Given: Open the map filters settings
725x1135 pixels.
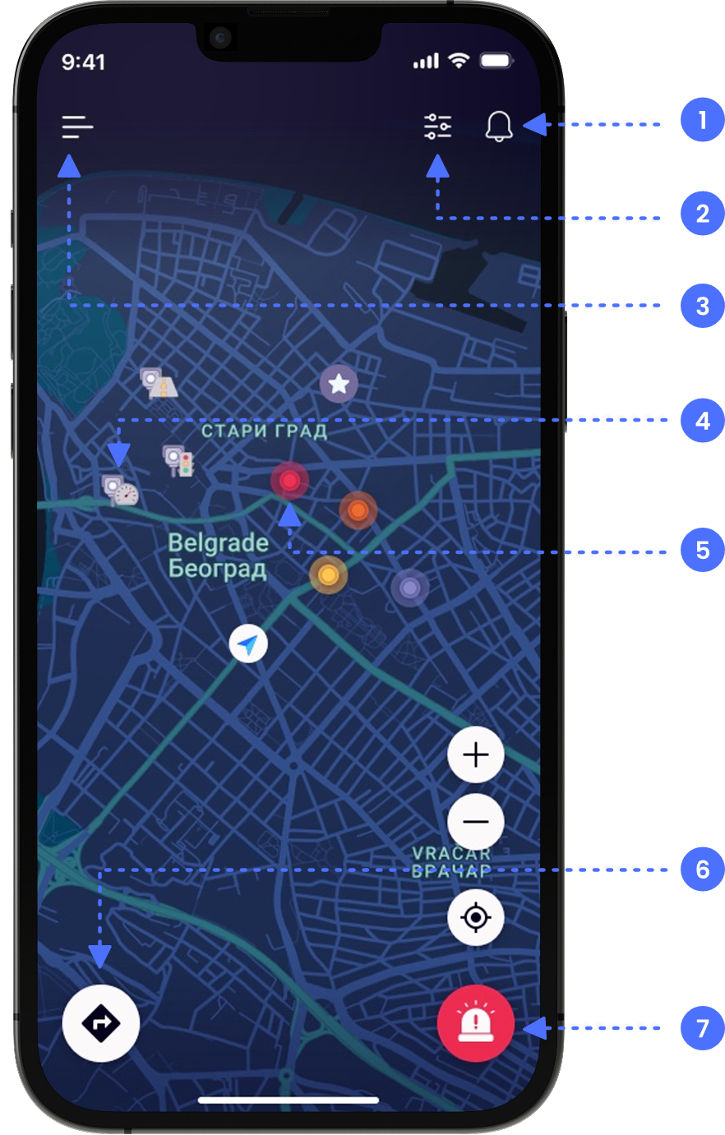Looking at the screenshot, I should pos(438,127).
